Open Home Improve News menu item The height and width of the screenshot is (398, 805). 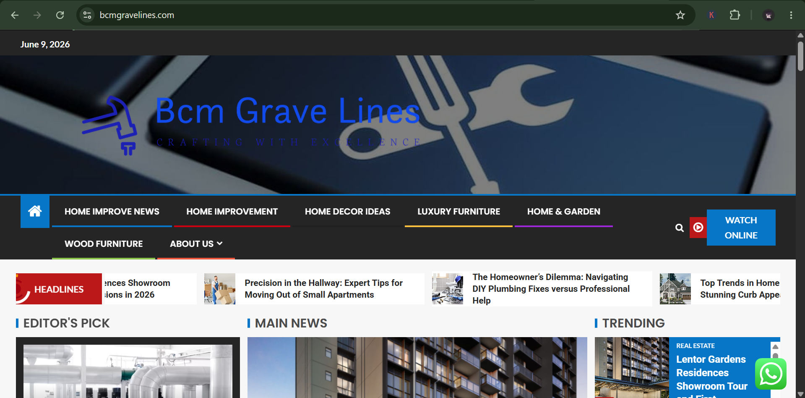pos(112,212)
